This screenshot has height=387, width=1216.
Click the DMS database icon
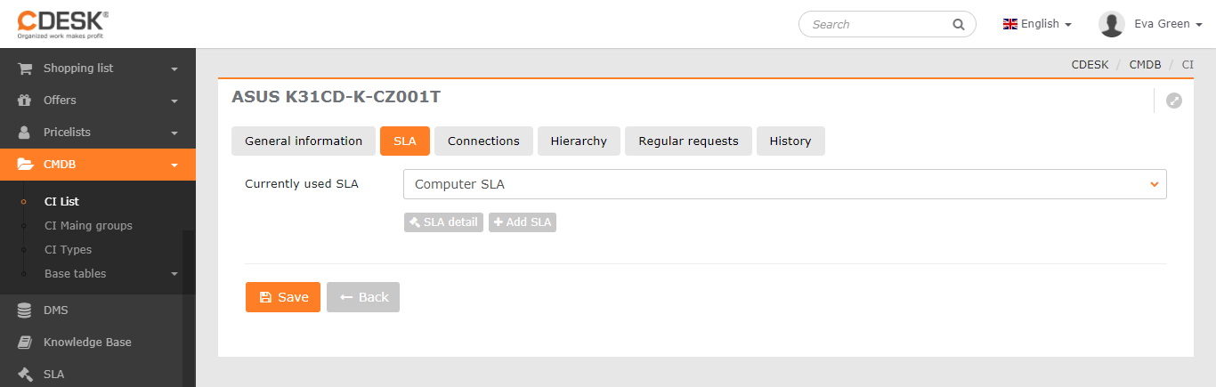(x=25, y=310)
